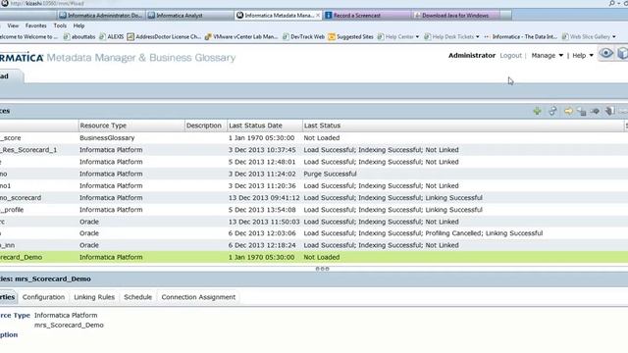The height and width of the screenshot is (353, 628).
Task: Open the browser Favorites menu
Action: (35, 25)
